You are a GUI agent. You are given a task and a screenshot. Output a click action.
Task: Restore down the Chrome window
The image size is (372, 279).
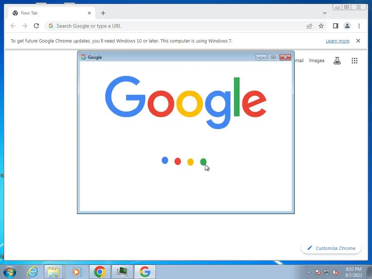(x=347, y=7)
